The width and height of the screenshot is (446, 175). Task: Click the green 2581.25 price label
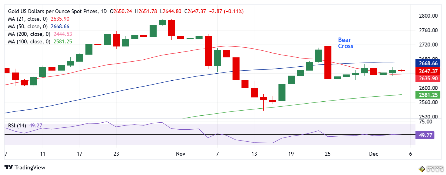[x=428, y=95]
